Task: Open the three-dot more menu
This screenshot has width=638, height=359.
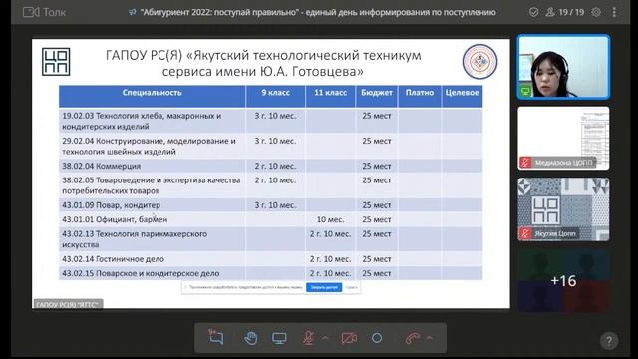Action: point(614,12)
